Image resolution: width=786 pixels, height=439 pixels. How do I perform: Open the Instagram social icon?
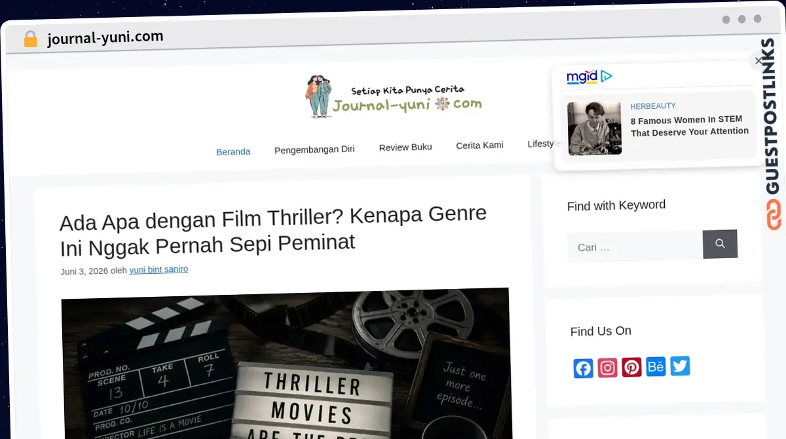coord(608,368)
